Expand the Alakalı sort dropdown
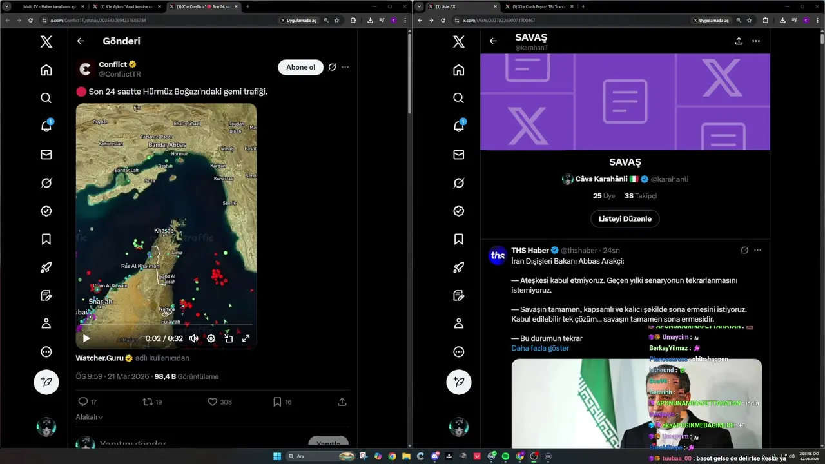 pos(90,417)
